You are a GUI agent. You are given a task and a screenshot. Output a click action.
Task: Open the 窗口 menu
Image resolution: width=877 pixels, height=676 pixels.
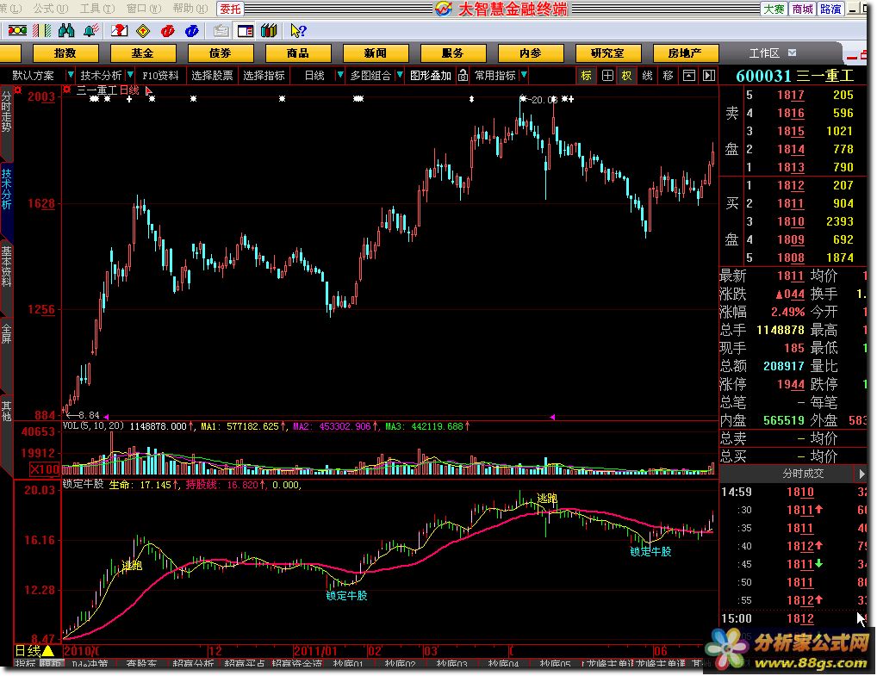[x=143, y=9]
